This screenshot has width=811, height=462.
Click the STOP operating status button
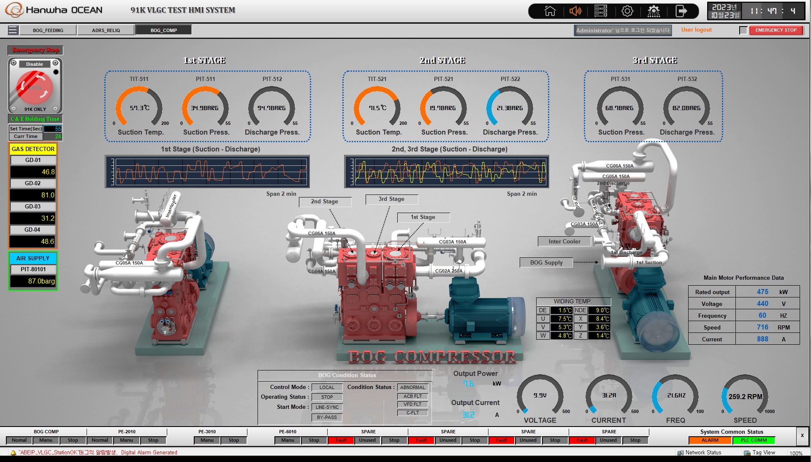[327, 397]
